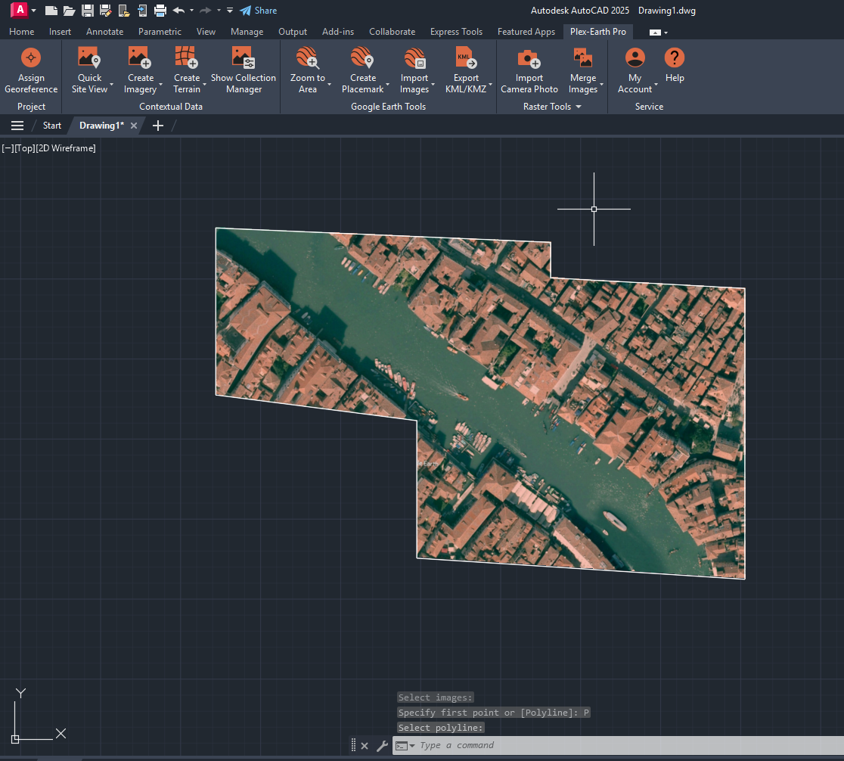
Task: Open from Web & Mobile icon
Action: click(x=124, y=11)
